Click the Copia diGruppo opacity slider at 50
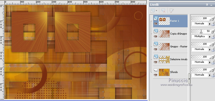The height and width of the screenshot is (101, 215). coord(201,31)
